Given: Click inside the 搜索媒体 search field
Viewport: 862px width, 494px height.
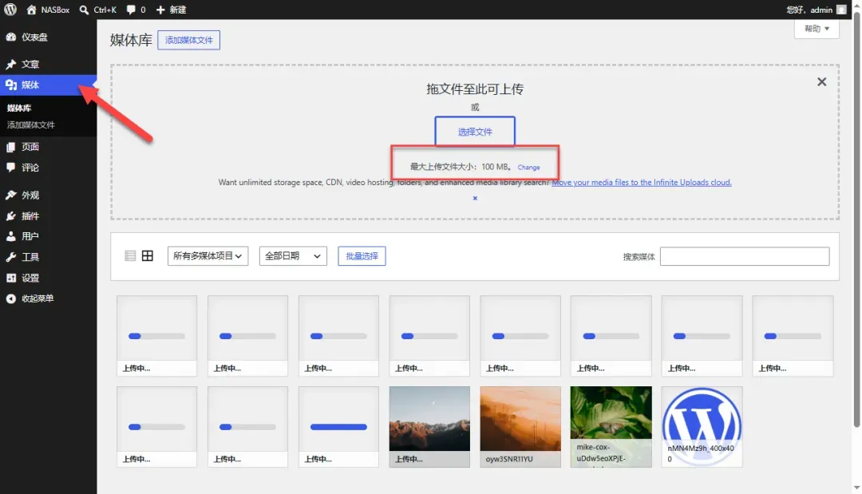Looking at the screenshot, I should pos(745,257).
